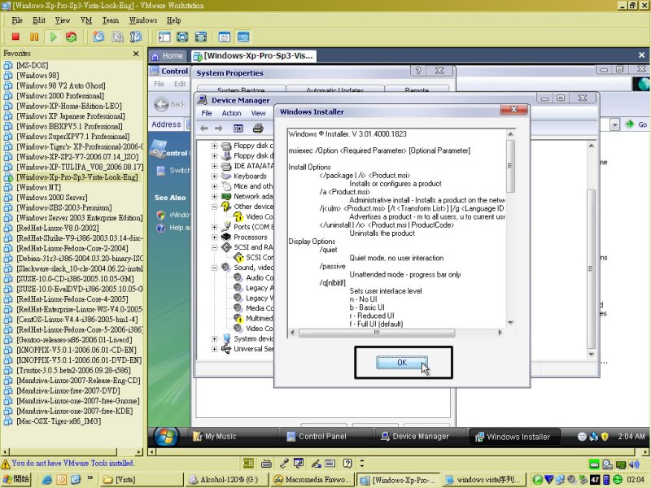Click the Back arrow in Device Manager

pyautogui.click(x=204, y=129)
